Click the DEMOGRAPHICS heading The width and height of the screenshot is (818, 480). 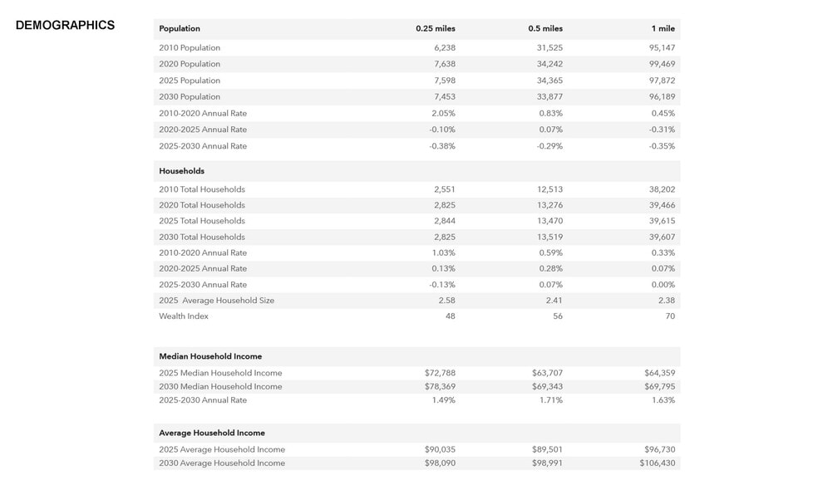click(x=65, y=25)
